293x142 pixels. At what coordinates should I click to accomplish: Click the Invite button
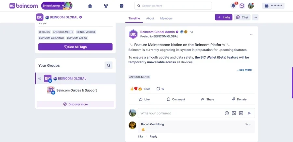point(224,17)
